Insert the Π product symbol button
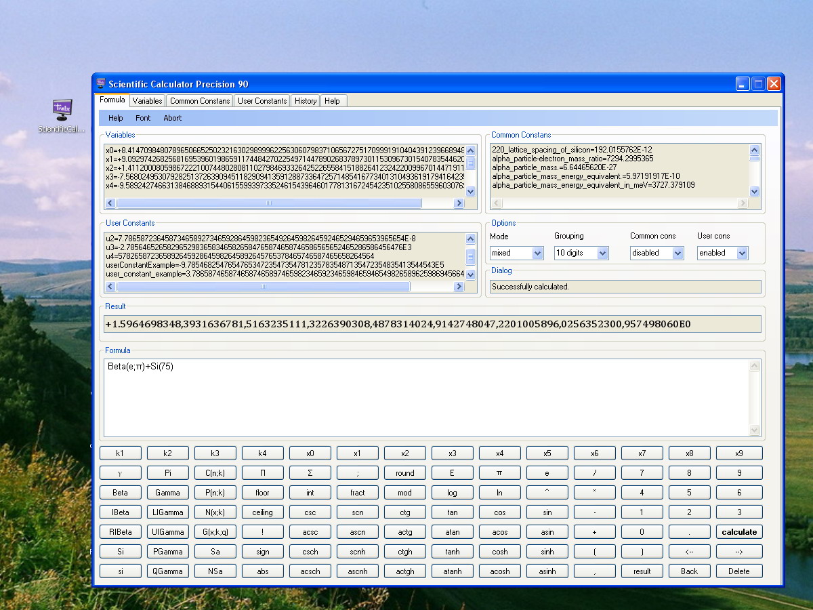Viewport: 813px width, 610px height. point(263,473)
